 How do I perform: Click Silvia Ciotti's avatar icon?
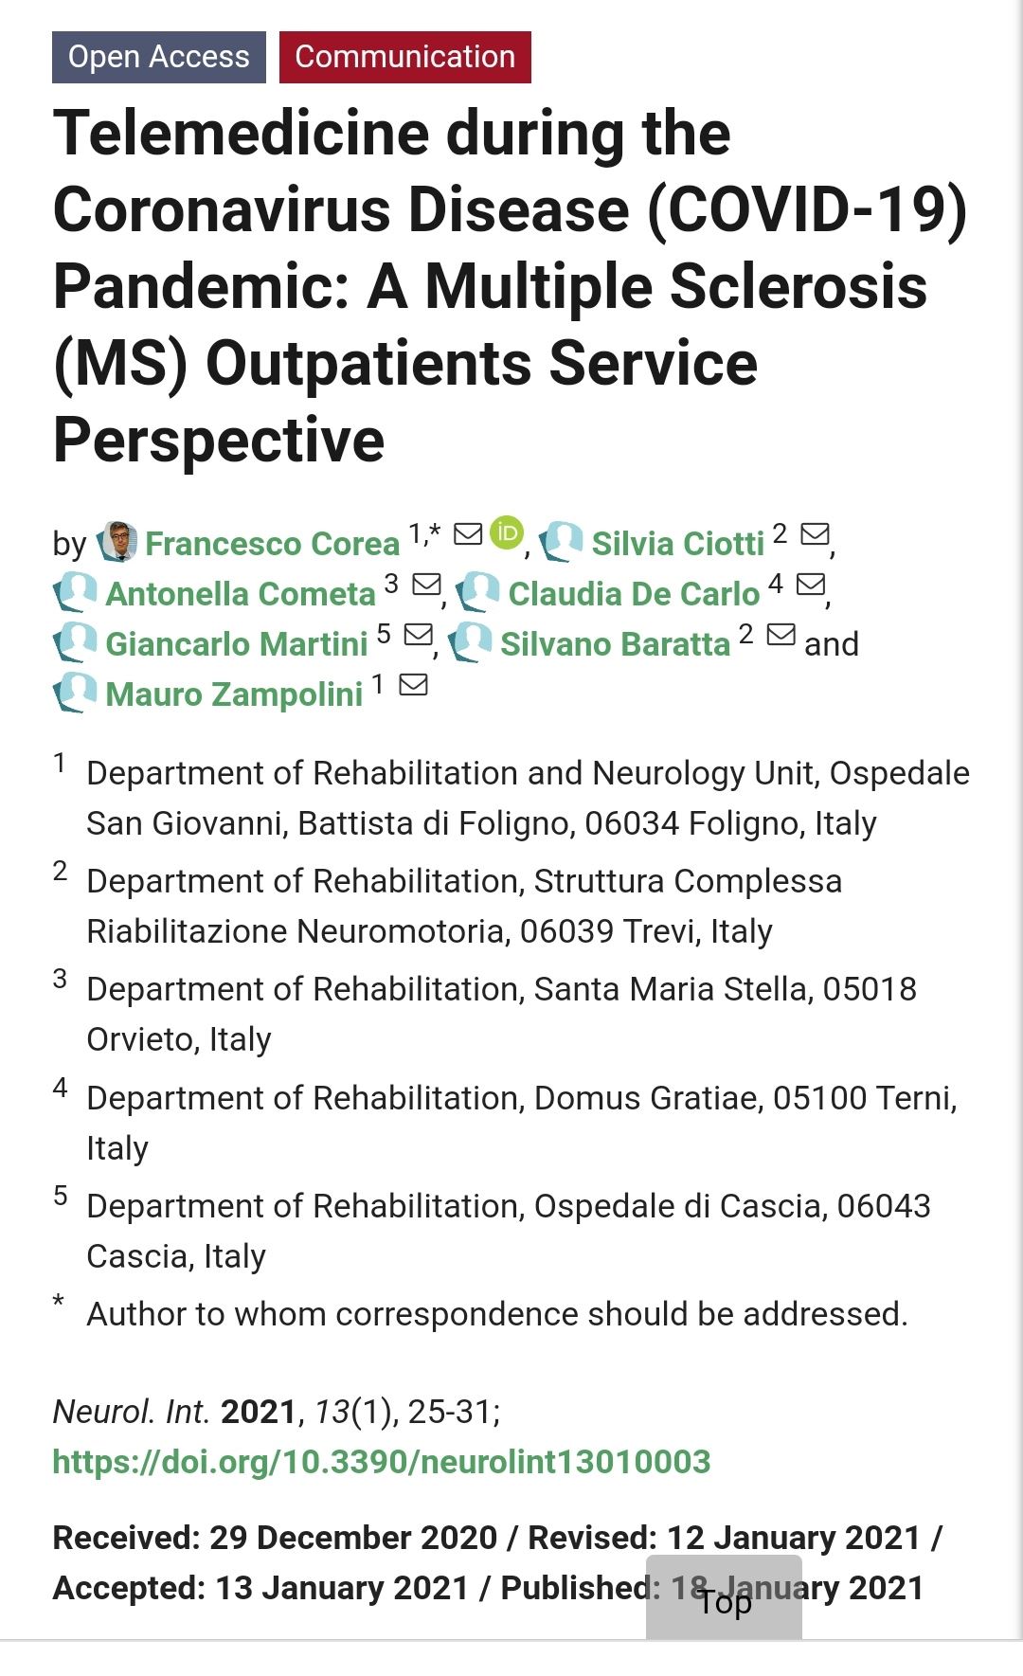tap(562, 542)
